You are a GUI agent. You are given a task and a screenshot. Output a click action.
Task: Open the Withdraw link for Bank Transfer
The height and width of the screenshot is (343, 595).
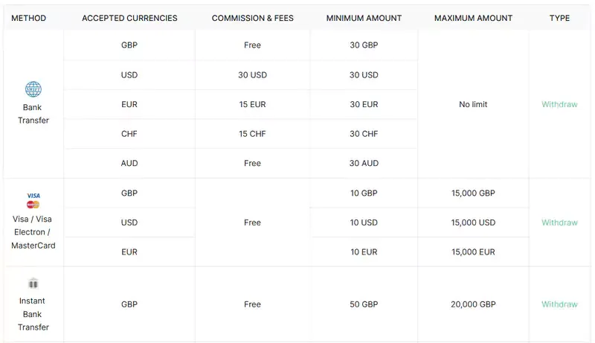tap(559, 104)
